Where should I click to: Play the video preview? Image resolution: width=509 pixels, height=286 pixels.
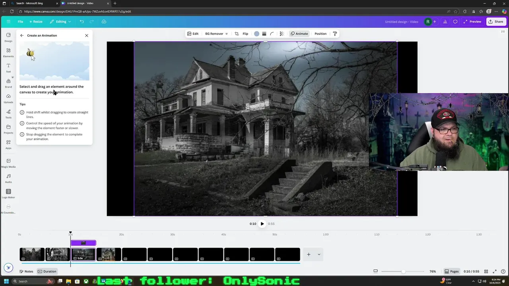[x=262, y=224]
